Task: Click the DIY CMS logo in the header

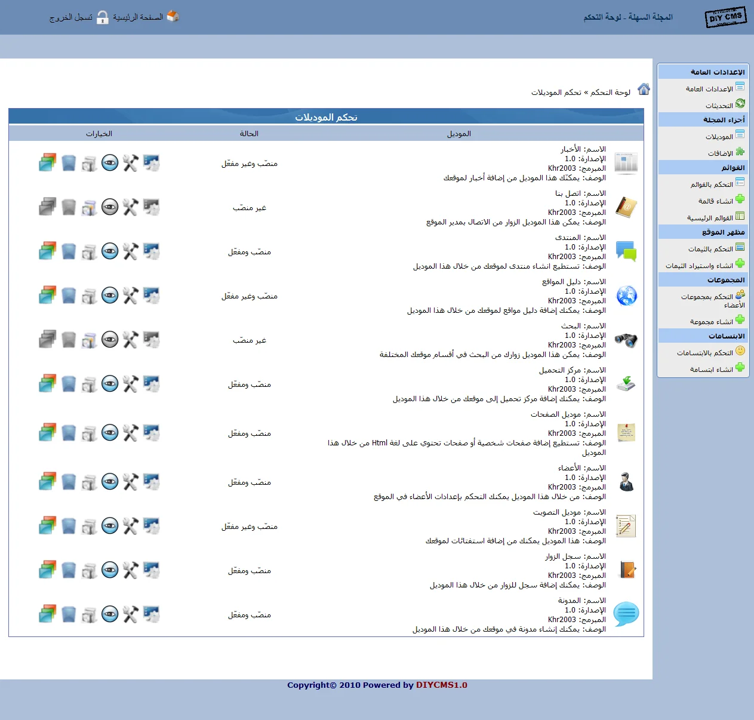Action: pyautogui.click(x=725, y=17)
